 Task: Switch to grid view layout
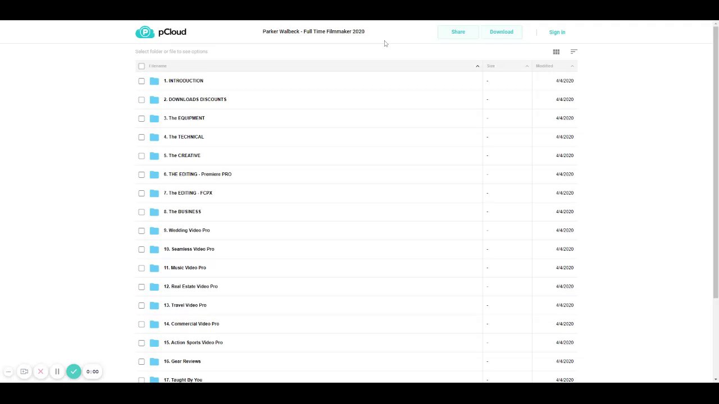point(556,52)
